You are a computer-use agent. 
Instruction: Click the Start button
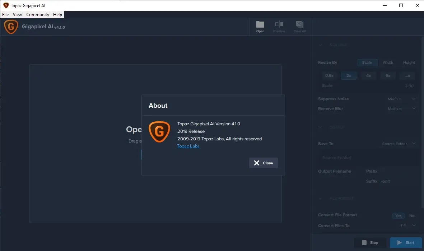(x=406, y=243)
